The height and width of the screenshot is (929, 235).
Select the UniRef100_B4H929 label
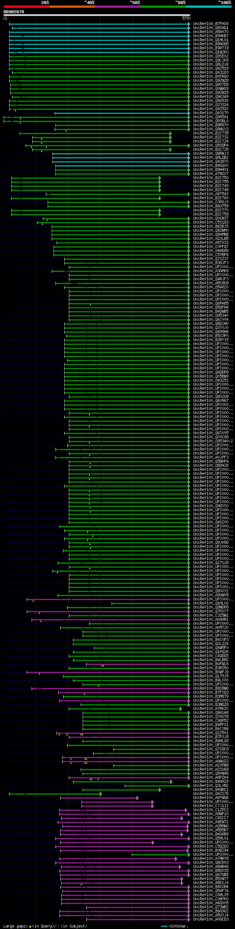tap(211, 782)
